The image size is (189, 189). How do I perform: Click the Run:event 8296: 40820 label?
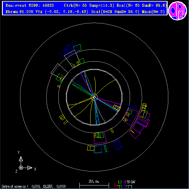[x=30, y=5]
